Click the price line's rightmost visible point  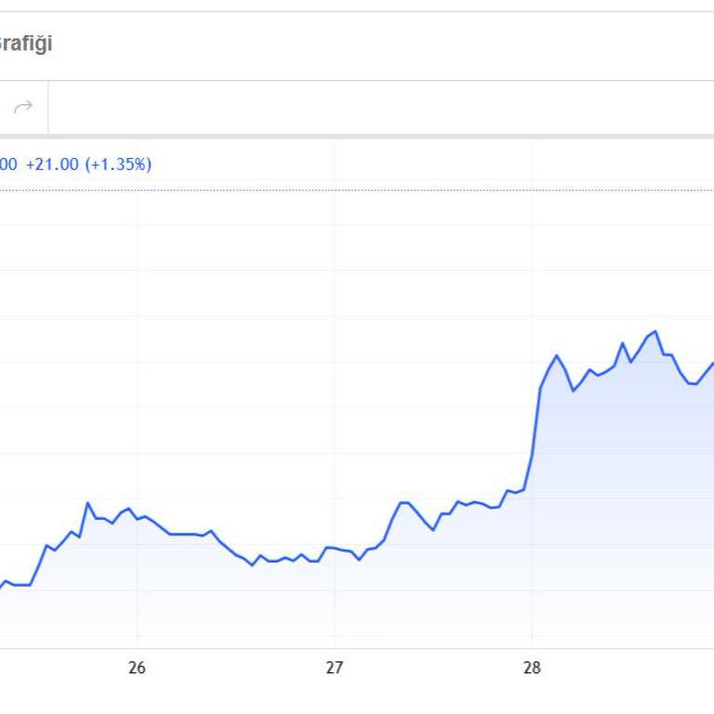[712, 364]
